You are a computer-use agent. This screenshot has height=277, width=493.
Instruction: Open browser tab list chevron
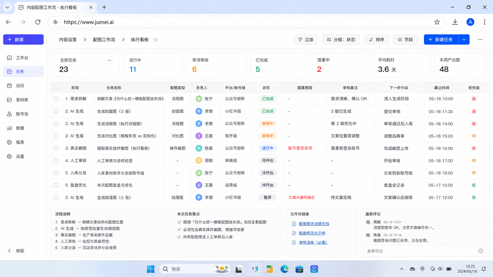coord(7,7)
